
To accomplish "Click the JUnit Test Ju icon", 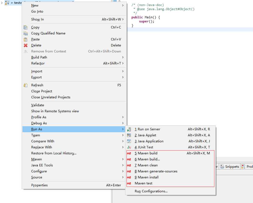I will click(x=129, y=147).
